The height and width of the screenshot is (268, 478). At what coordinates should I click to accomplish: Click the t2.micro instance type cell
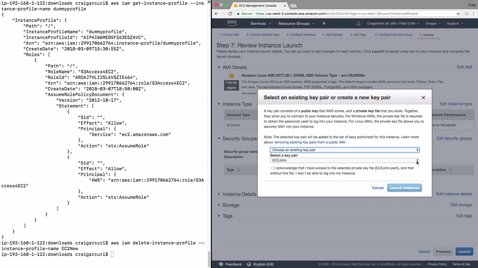coord(233,125)
